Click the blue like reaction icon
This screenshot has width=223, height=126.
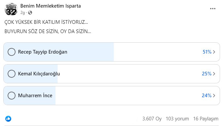pyautogui.click(x=8, y=119)
